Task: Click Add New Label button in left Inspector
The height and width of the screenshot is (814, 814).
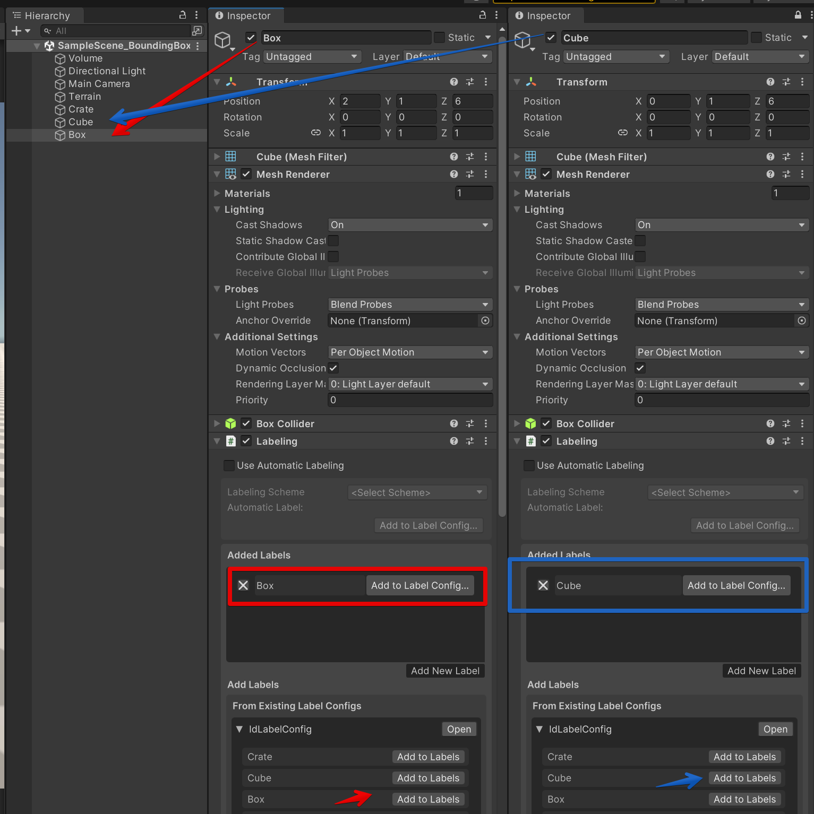Action: tap(445, 671)
